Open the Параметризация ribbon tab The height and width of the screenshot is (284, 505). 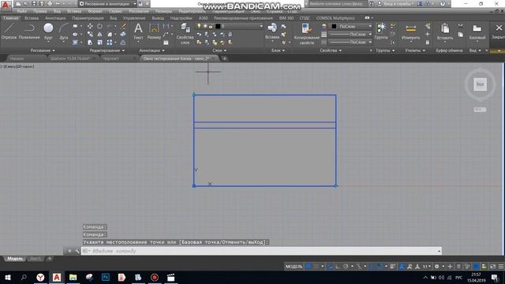88,18
